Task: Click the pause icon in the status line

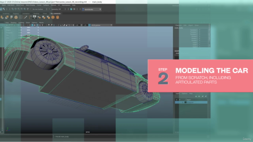Action: pyautogui.click(x=74, y=9)
